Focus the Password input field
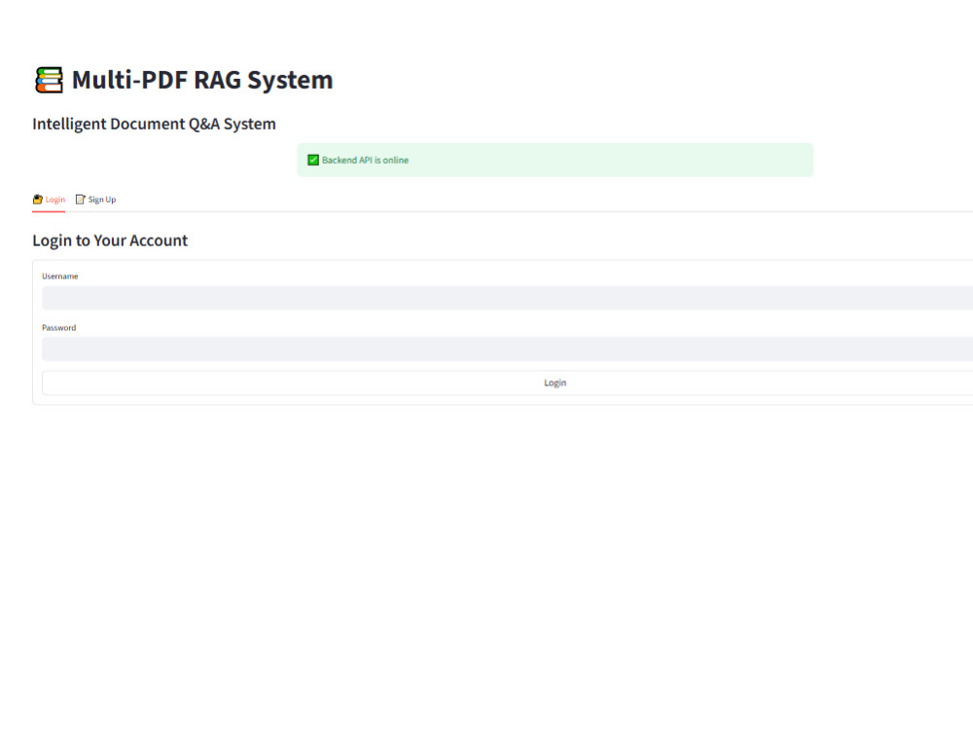 pyautogui.click(x=507, y=349)
